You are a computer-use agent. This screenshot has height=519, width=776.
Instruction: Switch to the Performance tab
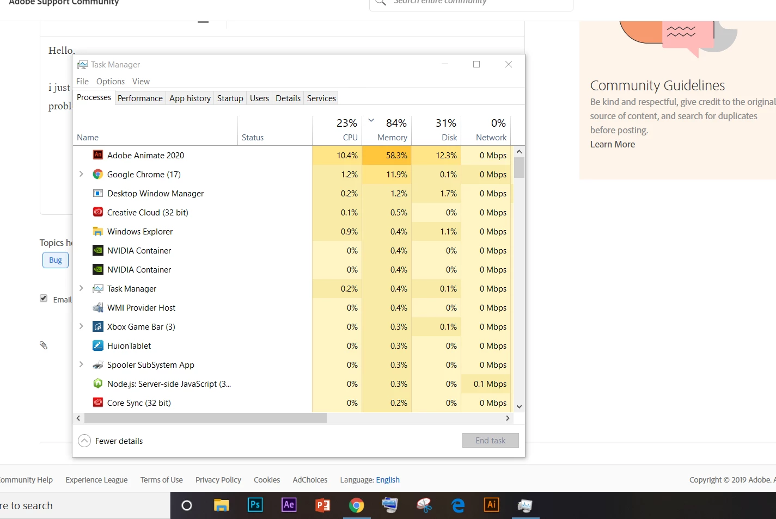[140, 98]
